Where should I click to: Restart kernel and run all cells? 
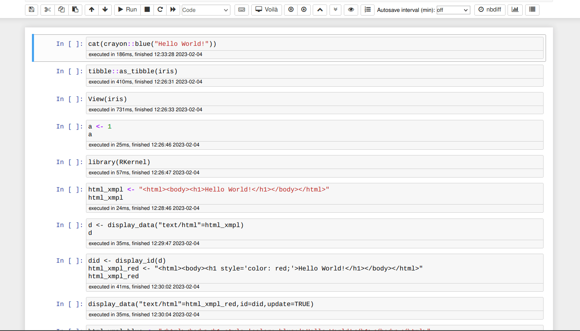tap(174, 9)
